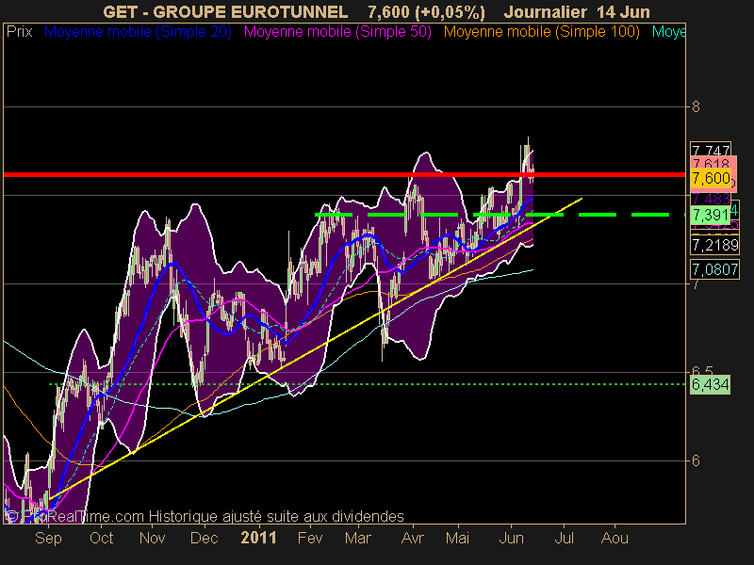754x565 pixels.
Task: Click the Nov month label on time axis
Action: click(x=152, y=538)
